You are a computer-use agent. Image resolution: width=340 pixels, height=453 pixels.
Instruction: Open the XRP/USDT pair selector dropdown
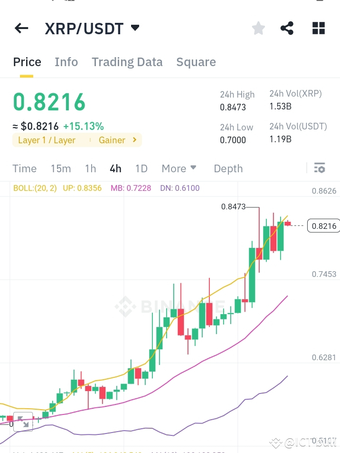click(x=135, y=28)
